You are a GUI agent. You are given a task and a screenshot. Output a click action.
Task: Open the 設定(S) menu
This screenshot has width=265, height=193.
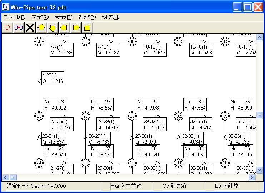point(40,17)
